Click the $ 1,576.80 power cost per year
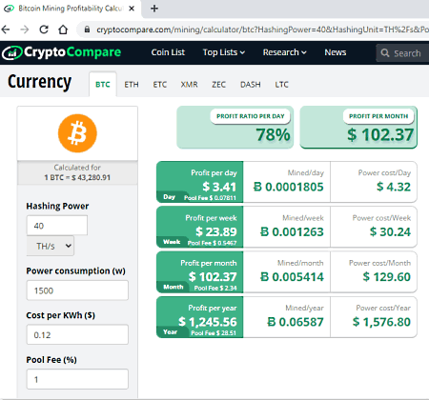Image resolution: width=429 pixels, height=400 pixels. point(381,322)
